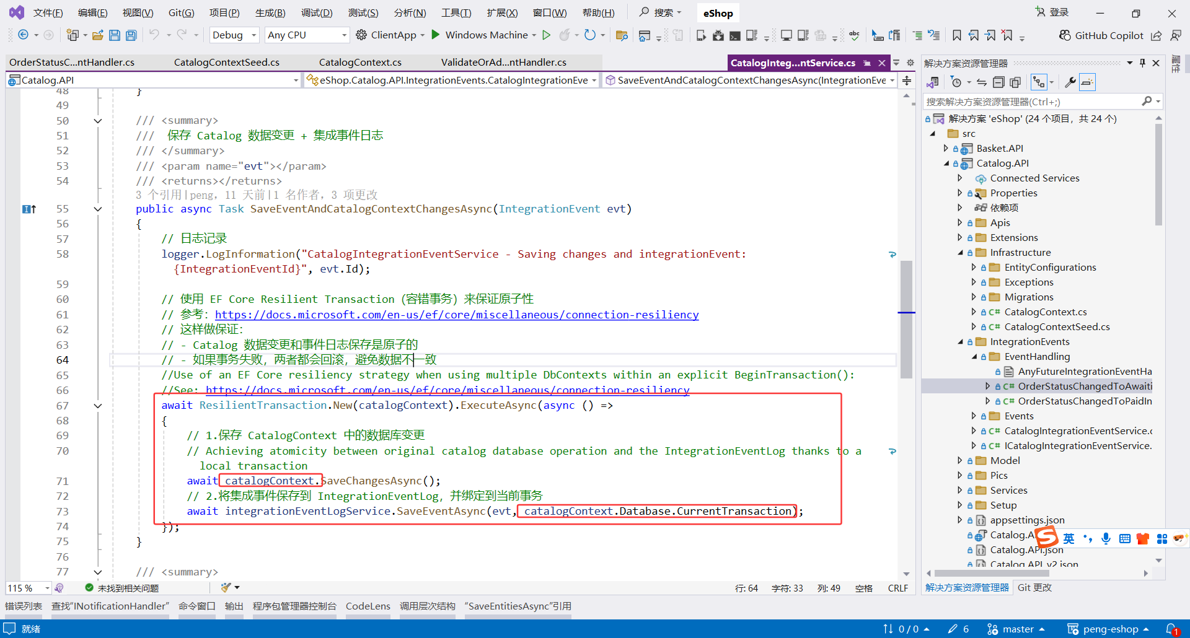Image resolution: width=1190 pixels, height=638 pixels.
Task: Click the Sync with Active Document icon
Action: (x=981, y=82)
